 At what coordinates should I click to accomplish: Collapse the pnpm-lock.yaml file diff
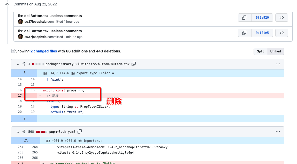click(18, 132)
